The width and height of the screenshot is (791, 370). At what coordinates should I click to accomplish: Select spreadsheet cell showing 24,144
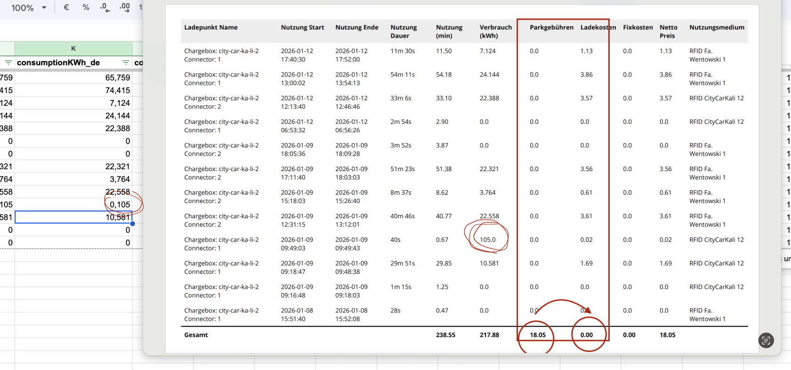pos(73,116)
